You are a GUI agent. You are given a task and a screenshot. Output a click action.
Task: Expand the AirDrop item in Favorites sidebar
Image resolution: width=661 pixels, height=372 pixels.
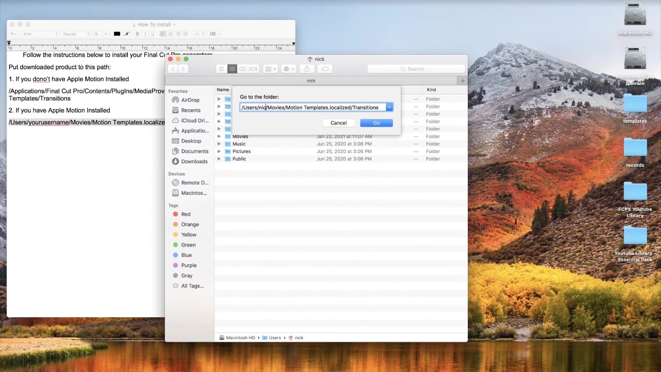click(190, 100)
